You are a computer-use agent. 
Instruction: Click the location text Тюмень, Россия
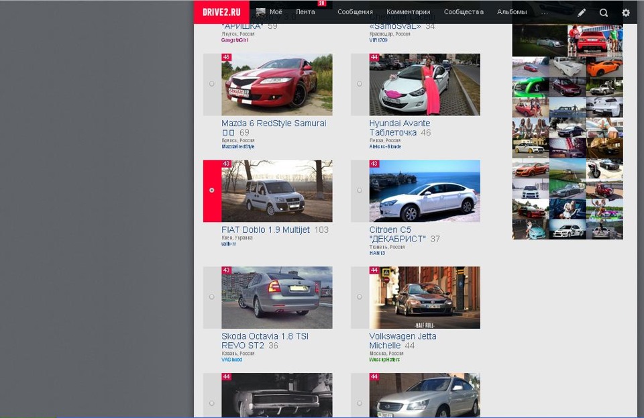tap(387, 247)
